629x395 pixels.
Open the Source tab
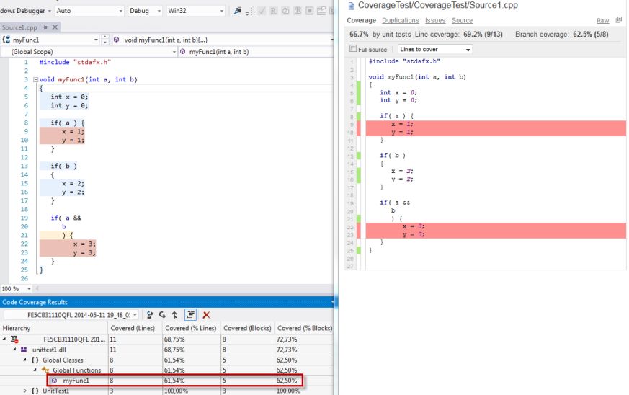pos(462,20)
